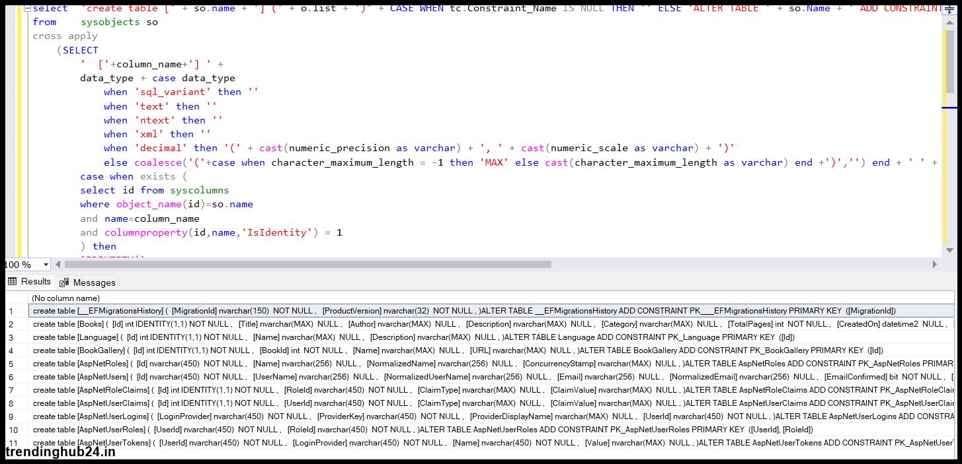Open the 100 % zoom dropdown

46,265
